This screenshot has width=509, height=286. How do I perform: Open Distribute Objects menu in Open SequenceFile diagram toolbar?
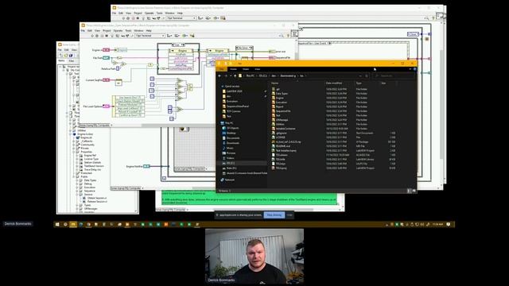(x=177, y=36)
